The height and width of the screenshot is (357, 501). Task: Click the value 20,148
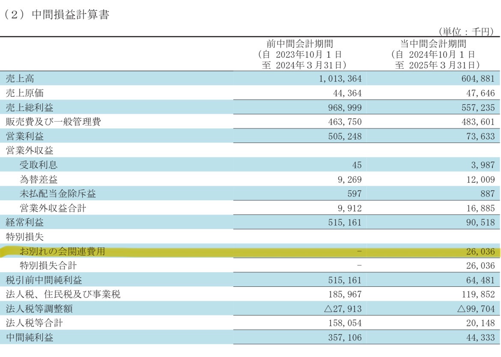click(x=480, y=323)
